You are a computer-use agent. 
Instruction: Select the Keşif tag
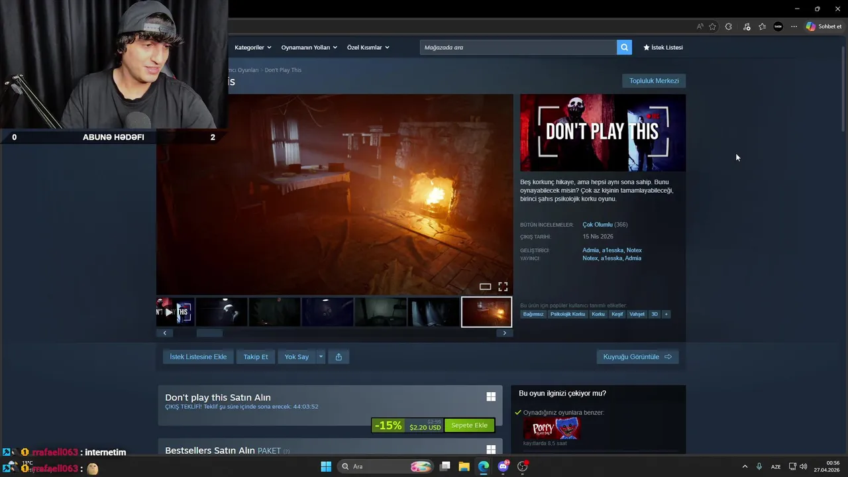coord(617,314)
